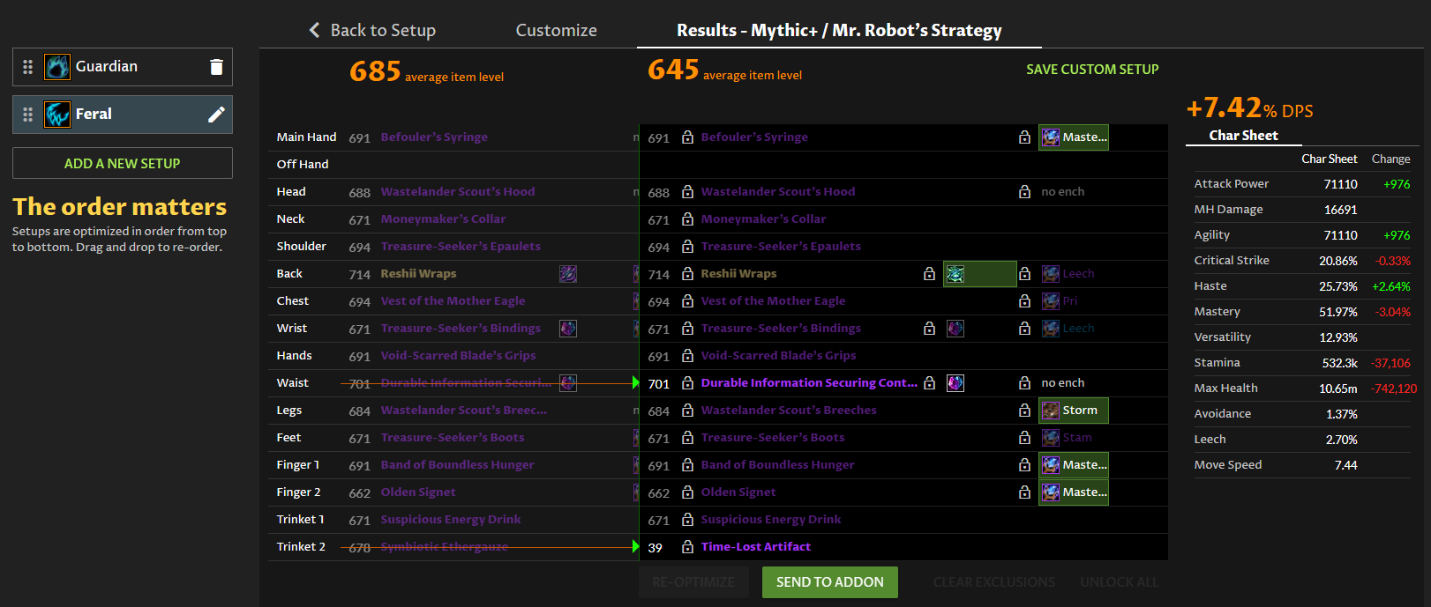Click ADD A NEW SETUP button
1431x607 pixels.
pos(123,163)
